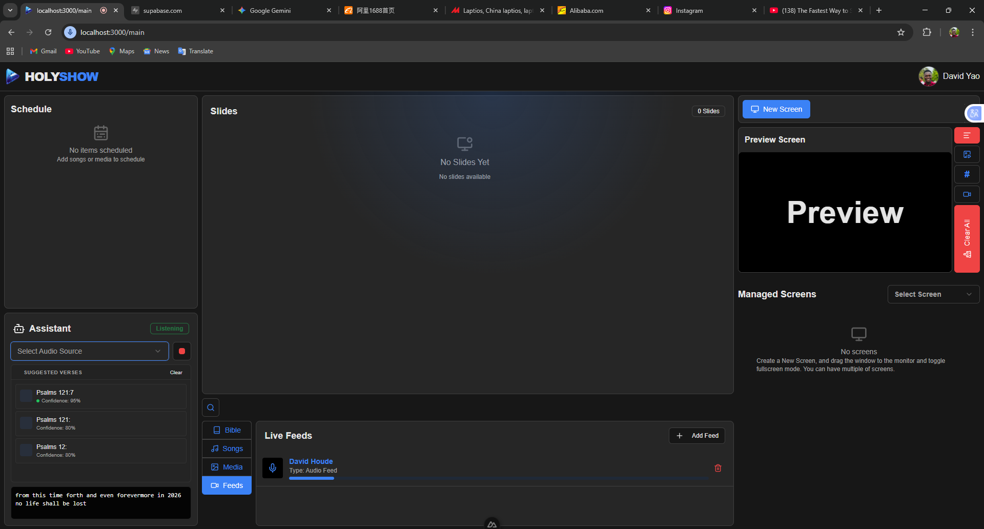Bookmark this page with the star icon
This screenshot has height=529, width=984.
901,32
